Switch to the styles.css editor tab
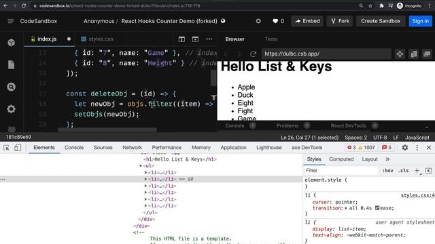Screen dimensions: 435x244 click(101, 39)
